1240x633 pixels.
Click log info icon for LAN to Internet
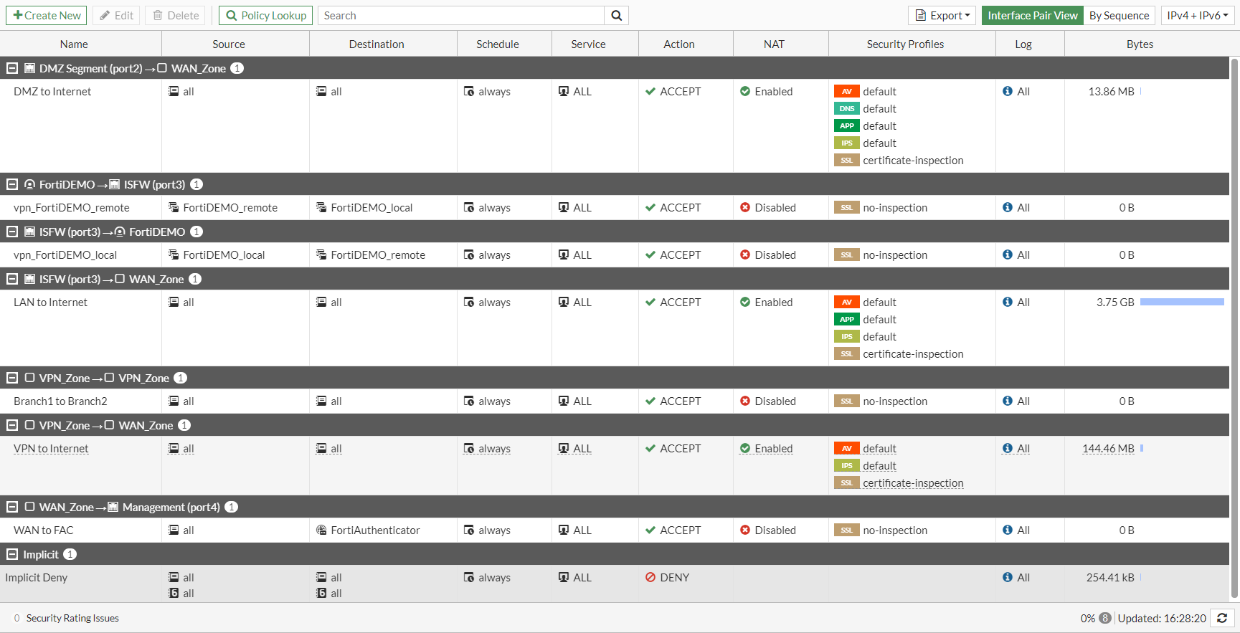(x=1008, y=303)
